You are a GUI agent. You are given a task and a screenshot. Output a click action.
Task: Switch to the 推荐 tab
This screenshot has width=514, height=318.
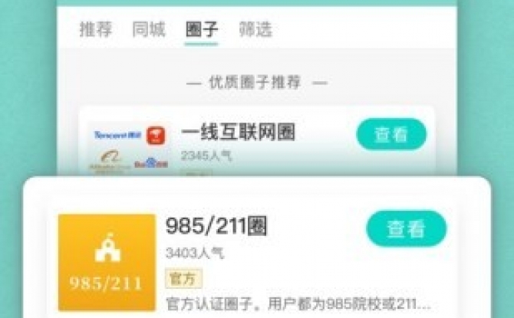pos(96,29)
